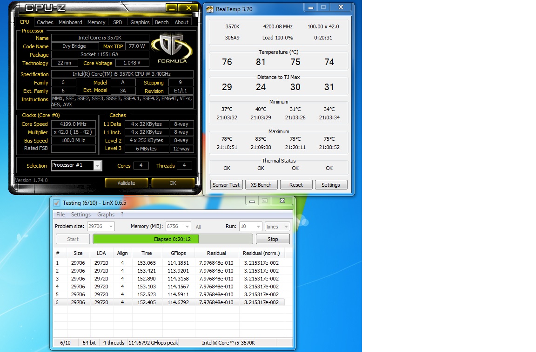The image size is (536, 352).
Task: Open the ? help menu in LinX
Action: pyautogui.click(x=122, y=215)
